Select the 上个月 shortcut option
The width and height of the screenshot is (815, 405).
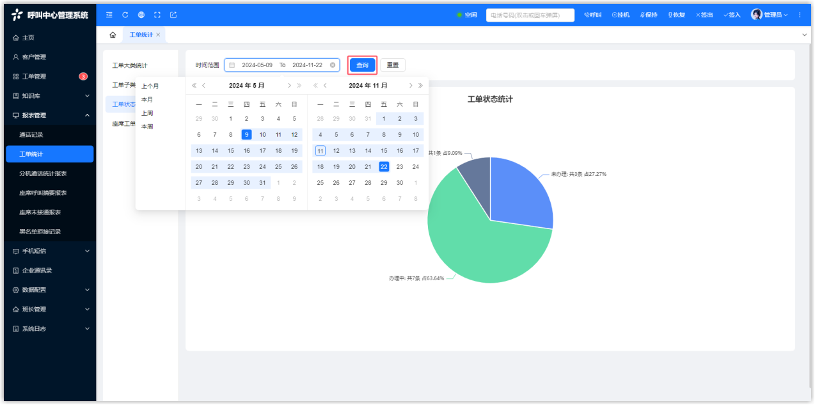[x=150, y=86]
